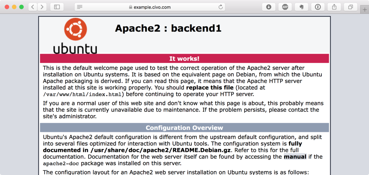The image size is (369, 175).
Task: Go forward with the Safari forward arrow
Action: click(x=42, y=7)
